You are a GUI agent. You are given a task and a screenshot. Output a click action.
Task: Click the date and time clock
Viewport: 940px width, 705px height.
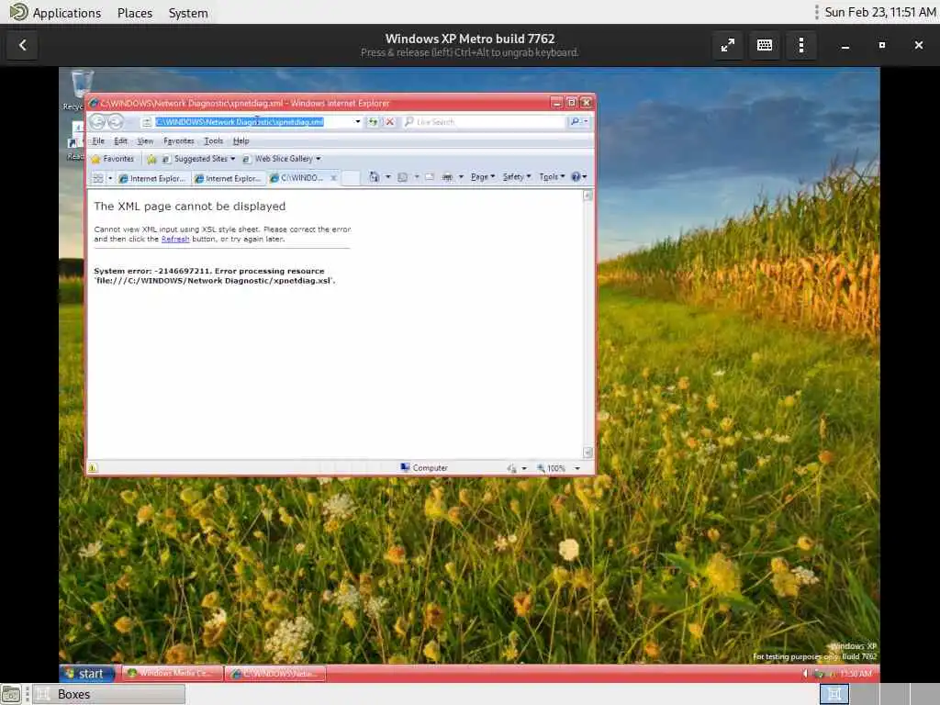tap(879, 13)
